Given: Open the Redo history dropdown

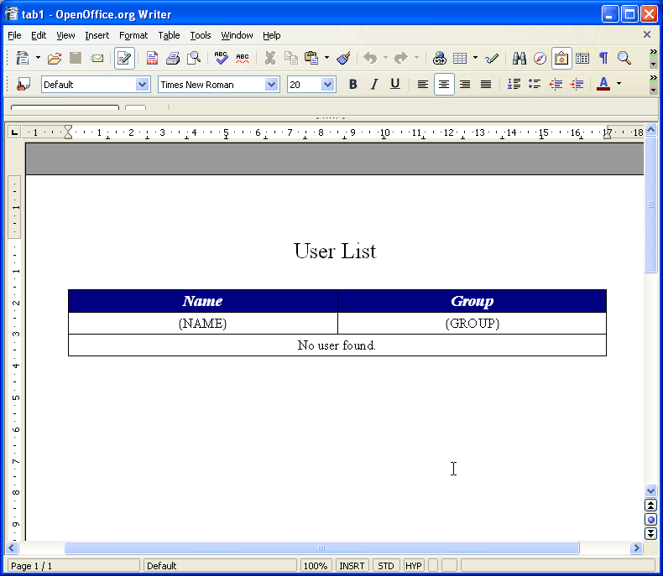Looking at the screenshot, I should pyautogui.click(x=416, y=58).
